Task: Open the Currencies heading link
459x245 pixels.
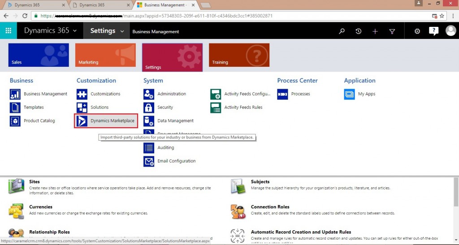Action: [x=41, y=206]
